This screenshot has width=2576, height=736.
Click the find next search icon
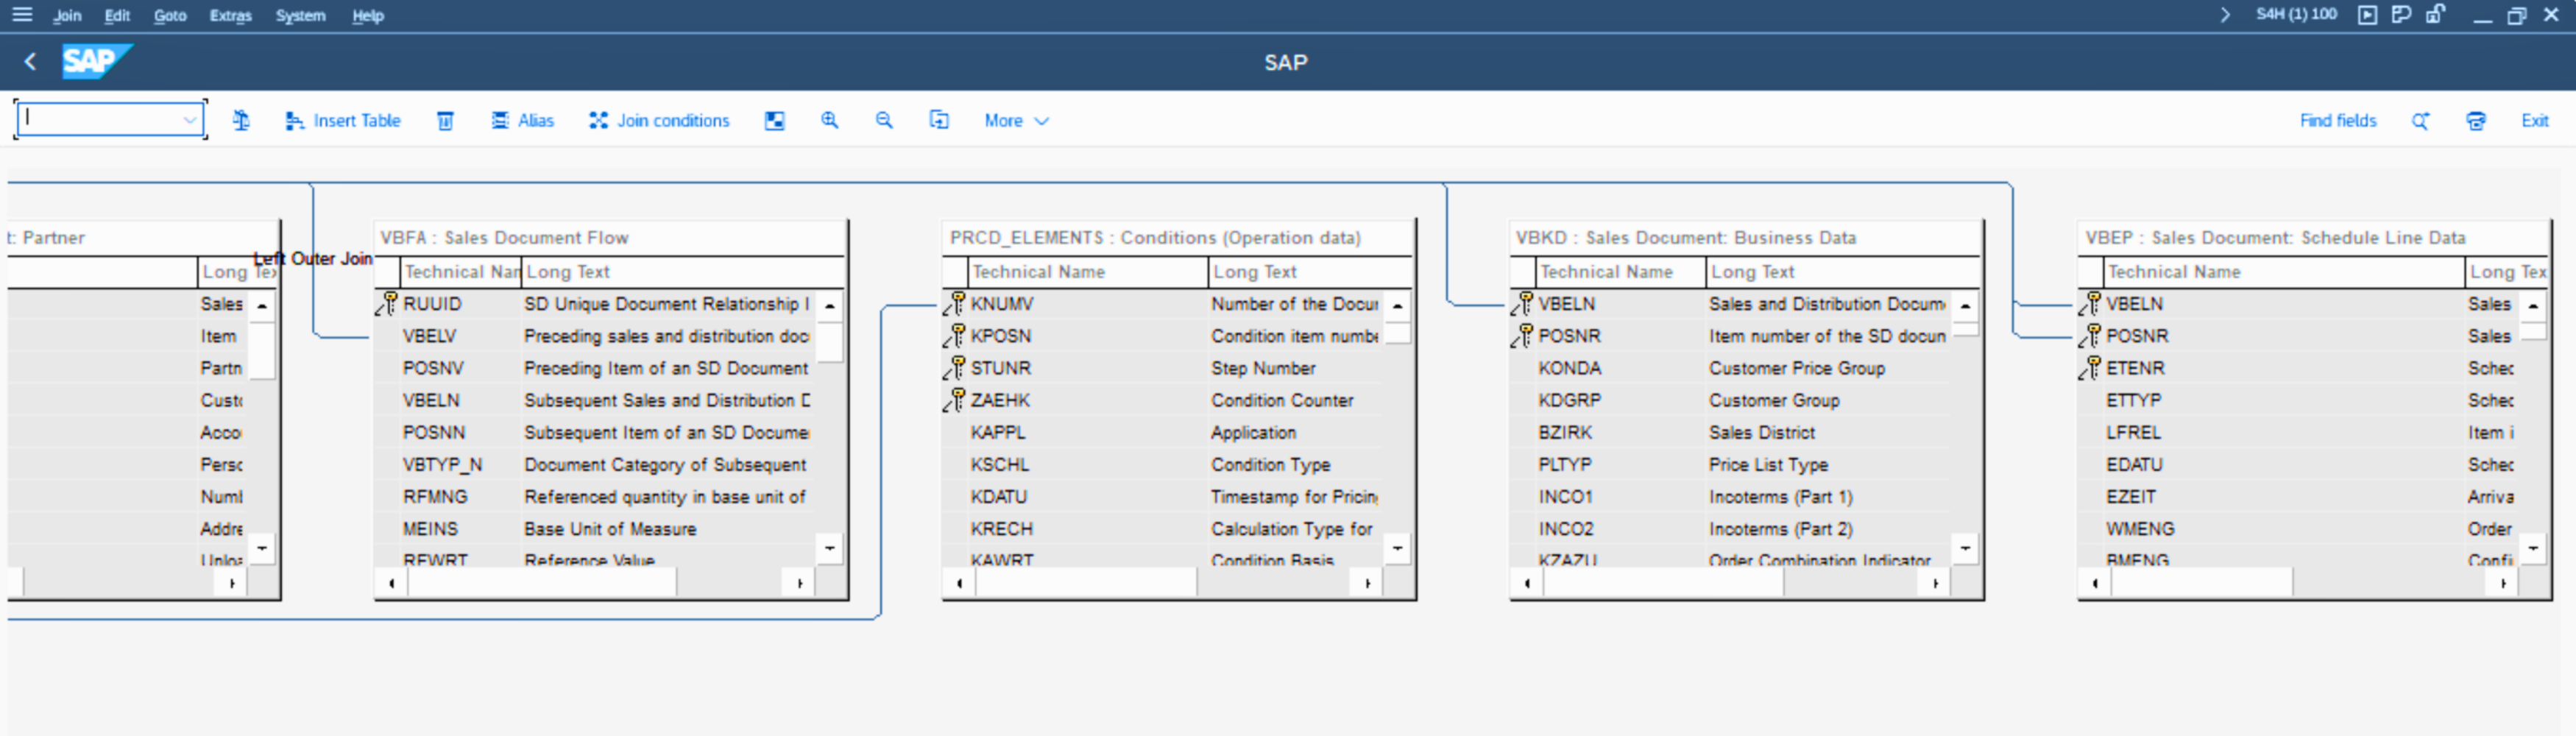(x=2420, y=120)
